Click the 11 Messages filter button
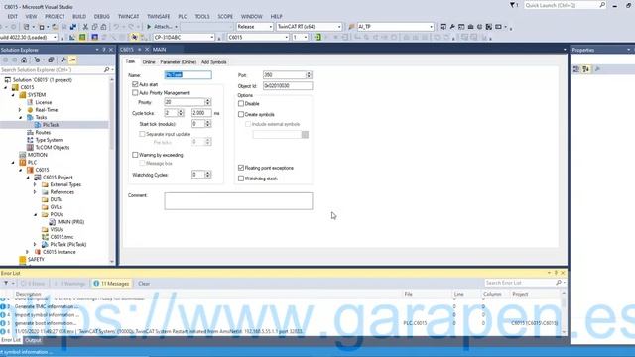The image size is (635, 357). (111, 284)
